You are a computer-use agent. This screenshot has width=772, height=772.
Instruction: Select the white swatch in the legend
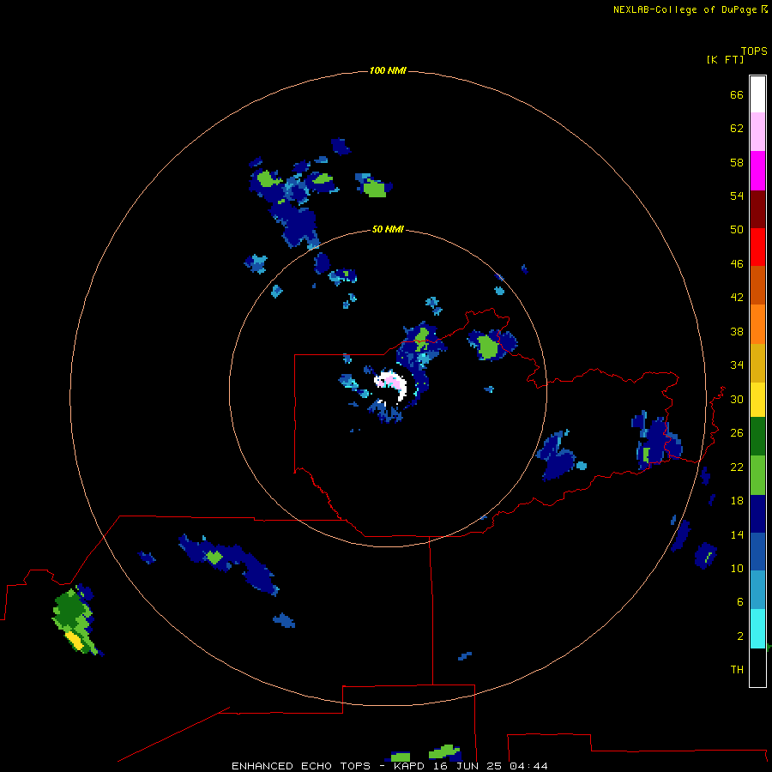[757, 94]
